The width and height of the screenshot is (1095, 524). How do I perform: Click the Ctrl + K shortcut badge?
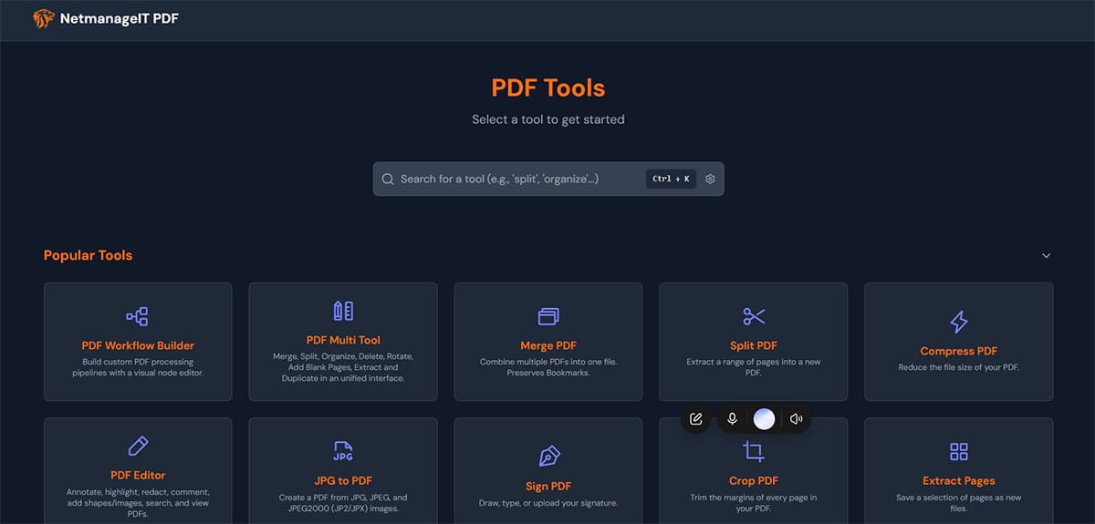tap(671, 179)
